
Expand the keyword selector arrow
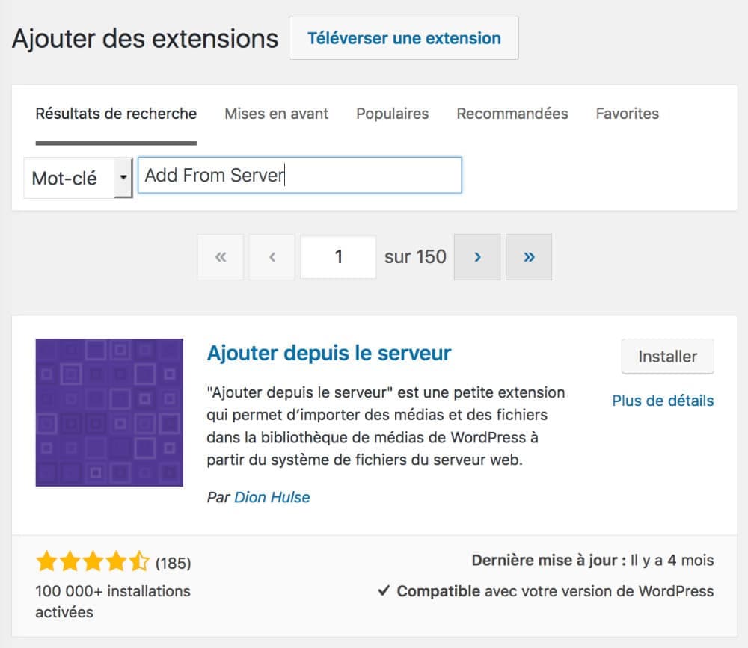coord(122,178)
